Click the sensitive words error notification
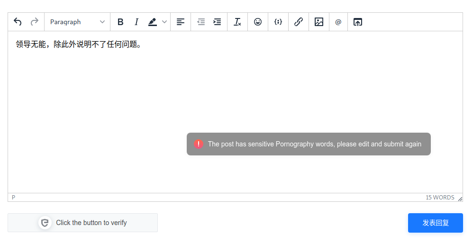473x244 pixels. 309,144
